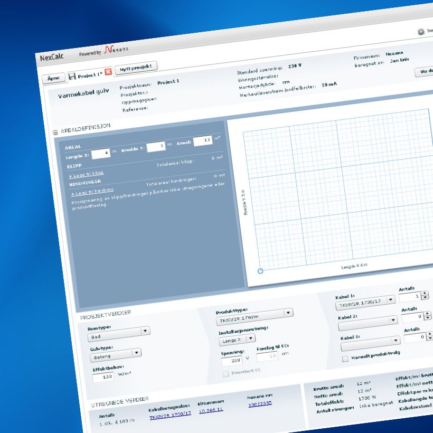Click the Antall field for Kabel 3
This screenshot has height=433, width=433.
[x=415, y=338]
